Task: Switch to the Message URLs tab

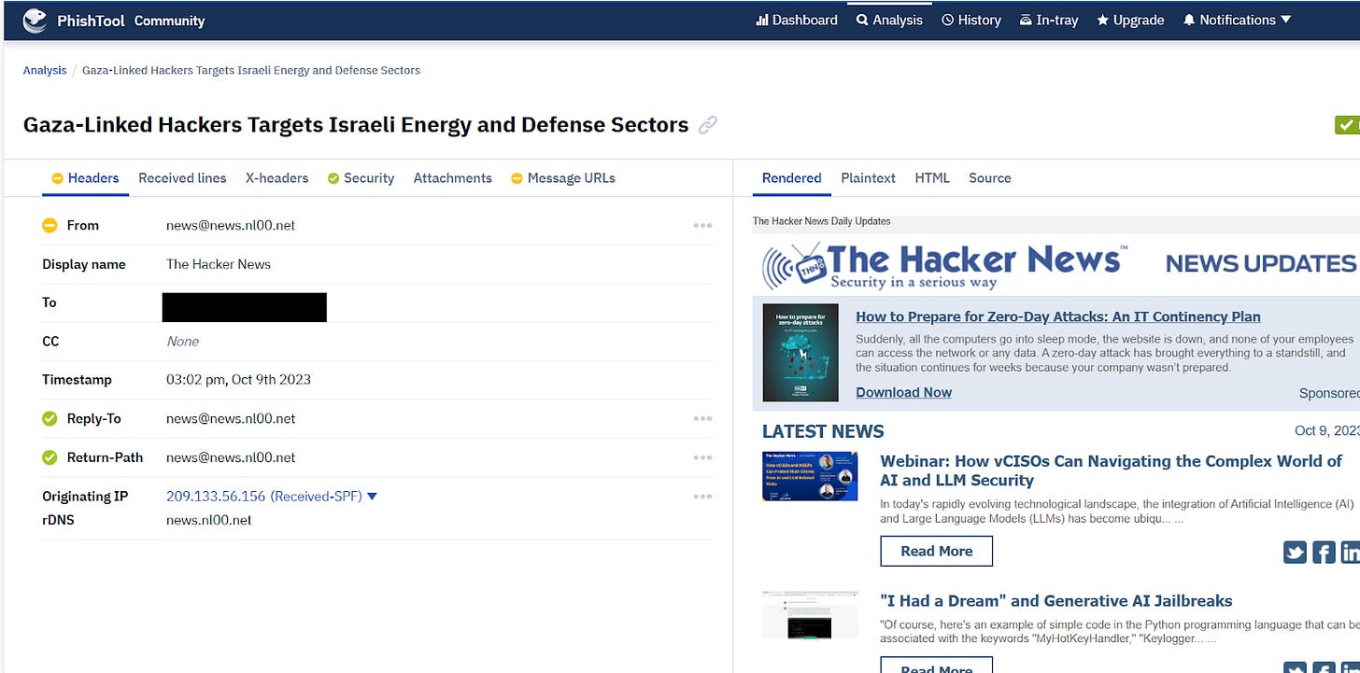Action: [x=562, y=178]
